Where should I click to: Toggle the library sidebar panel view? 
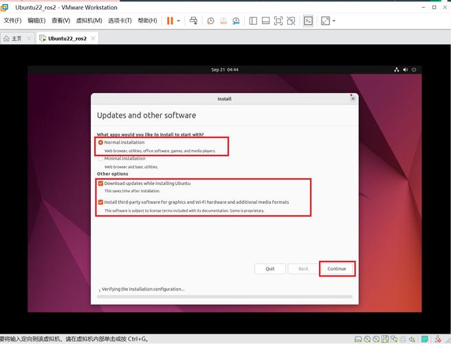tap(253, 21)
